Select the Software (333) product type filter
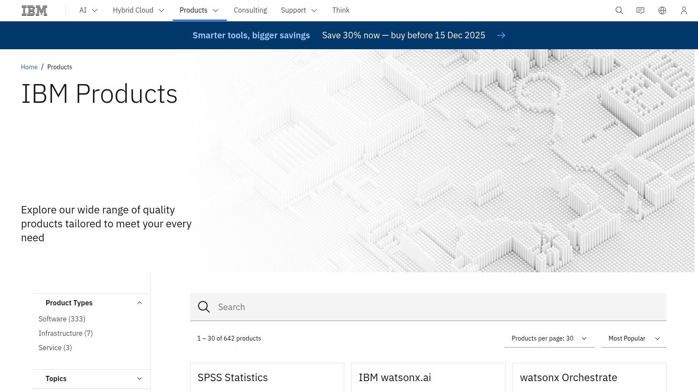Image resolution: width=698 pixels, height=392 pixels. click(x=62, y=319)
